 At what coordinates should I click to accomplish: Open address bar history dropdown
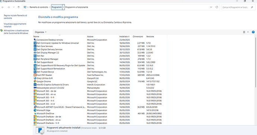(x=211, y=7)
